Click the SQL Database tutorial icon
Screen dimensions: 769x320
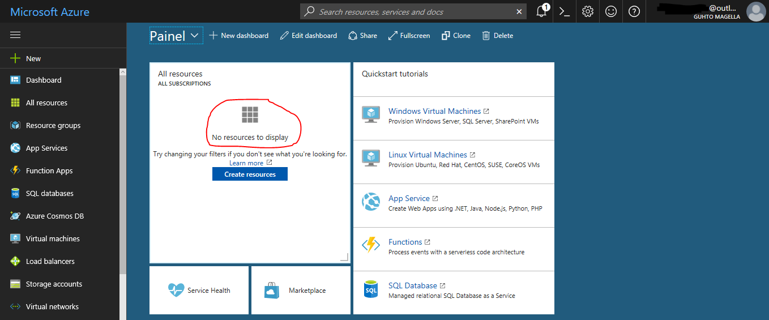point(371,289)
